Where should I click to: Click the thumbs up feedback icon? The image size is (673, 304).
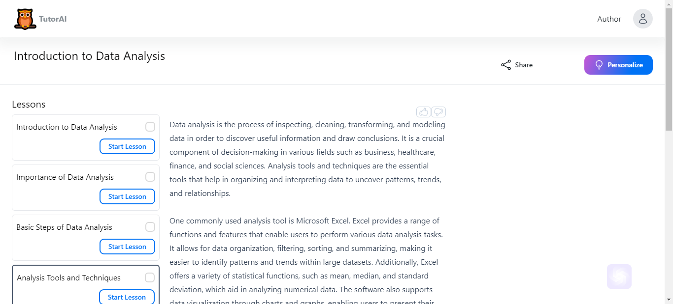coord(423,112)
